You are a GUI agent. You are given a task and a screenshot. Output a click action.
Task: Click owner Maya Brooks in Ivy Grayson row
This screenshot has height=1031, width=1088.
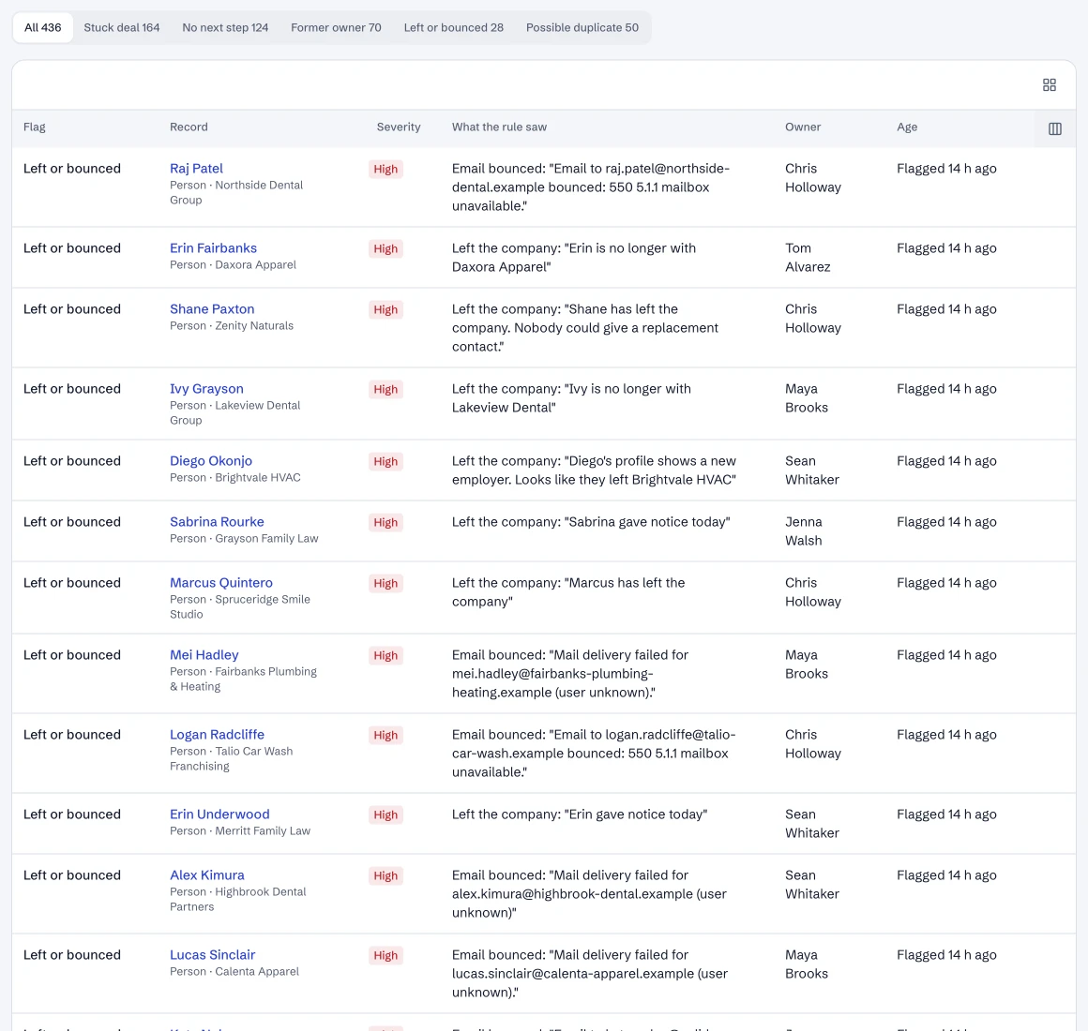click(807, 398)
